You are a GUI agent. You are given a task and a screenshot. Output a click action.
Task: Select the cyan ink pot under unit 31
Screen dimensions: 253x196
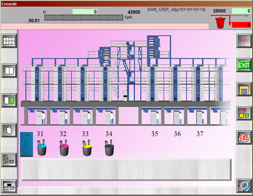pos(41,148)
